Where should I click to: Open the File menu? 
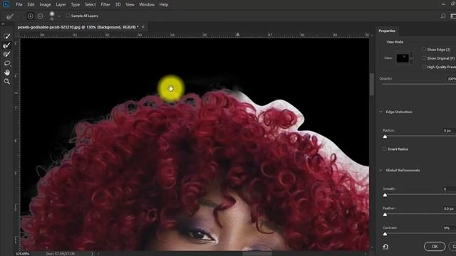pos(19,4)
